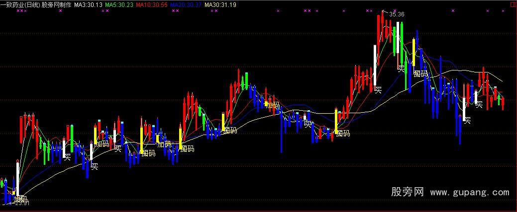Click the tall white candle left of 35.36 peak
The width and height of the screenshot is (517, 212).
tap(375, 65)
